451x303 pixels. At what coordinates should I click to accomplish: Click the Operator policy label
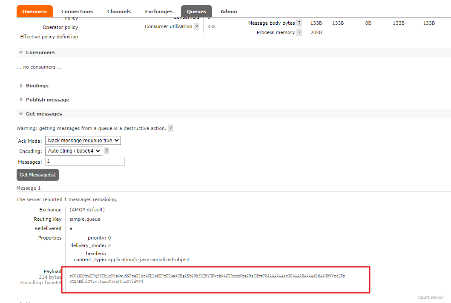60,27
